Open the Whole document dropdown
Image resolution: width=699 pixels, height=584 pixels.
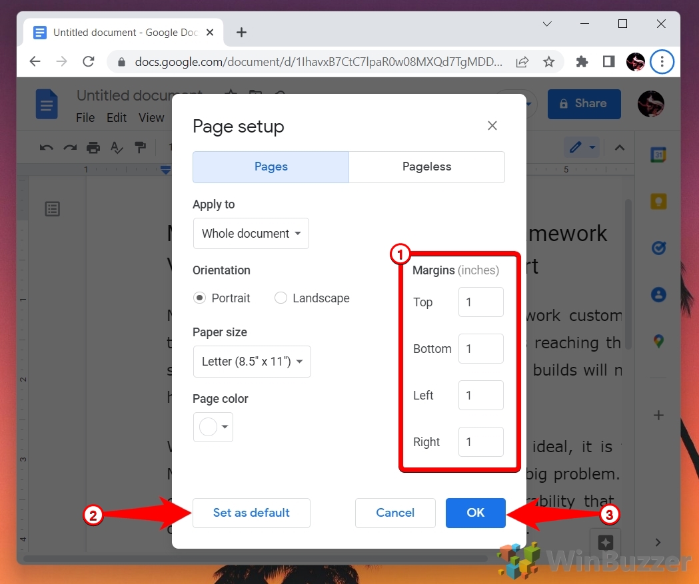coord(251,234)
